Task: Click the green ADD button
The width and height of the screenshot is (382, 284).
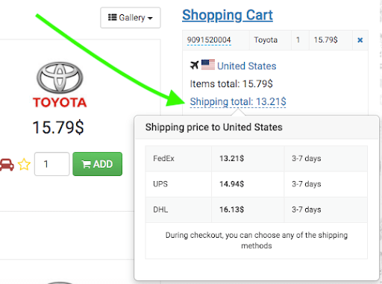Action: coord(97,164)
